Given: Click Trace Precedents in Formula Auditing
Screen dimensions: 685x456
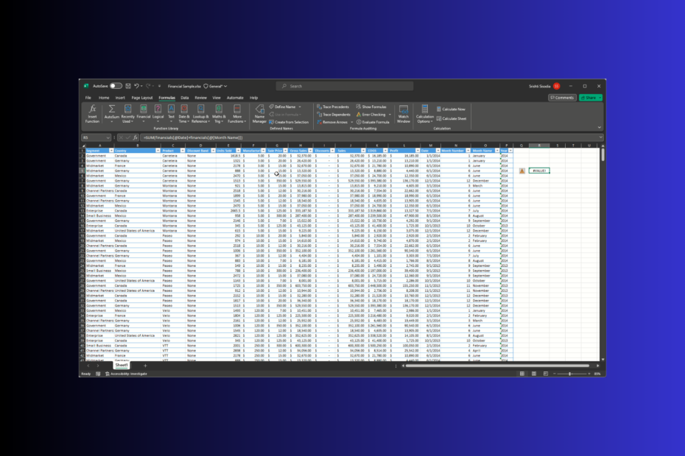Looking at the screenshot, I should coord(335,107).
